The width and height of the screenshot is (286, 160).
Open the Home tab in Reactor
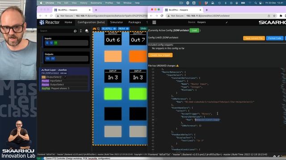[x=68, y=22]
